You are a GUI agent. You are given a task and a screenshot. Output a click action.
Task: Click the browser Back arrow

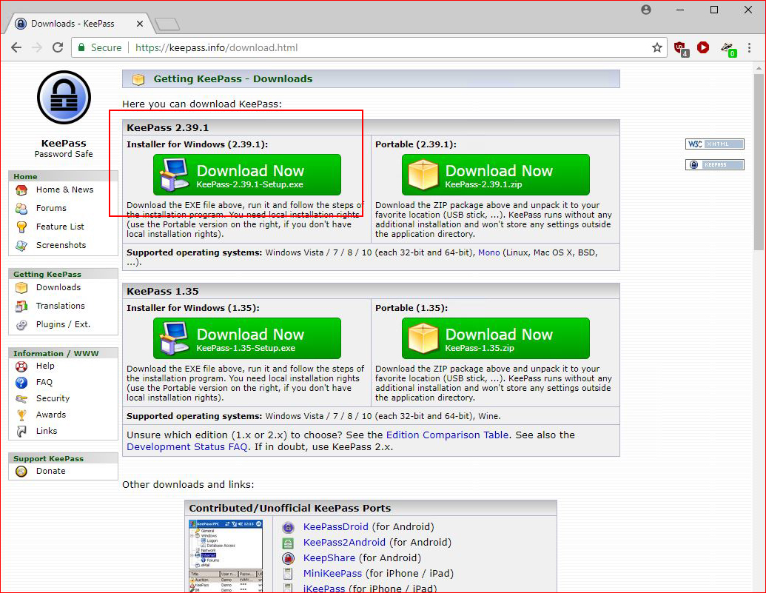(x=16, y=47)
